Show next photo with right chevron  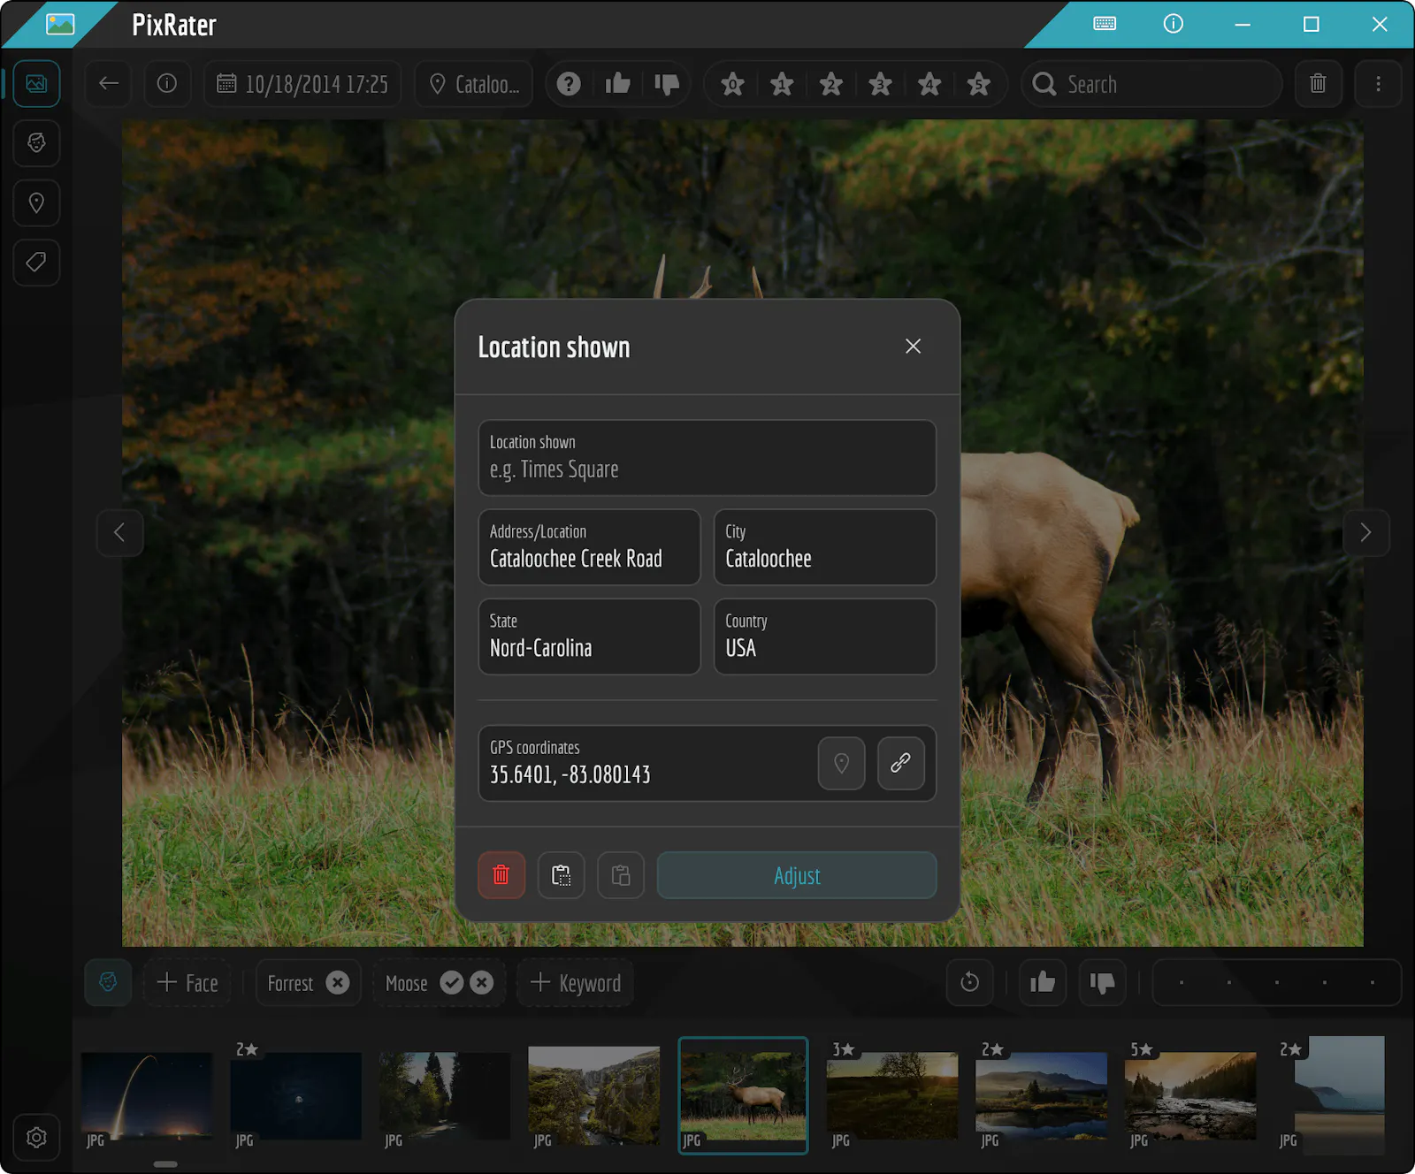[1365, 532]
